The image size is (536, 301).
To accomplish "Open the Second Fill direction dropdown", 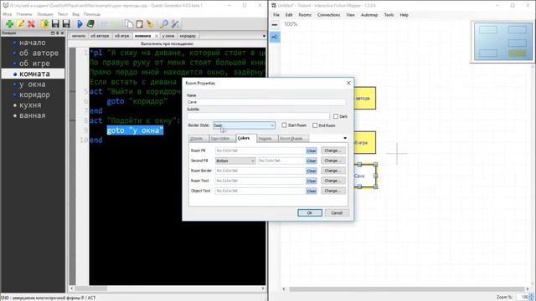I will coord(235,161).
